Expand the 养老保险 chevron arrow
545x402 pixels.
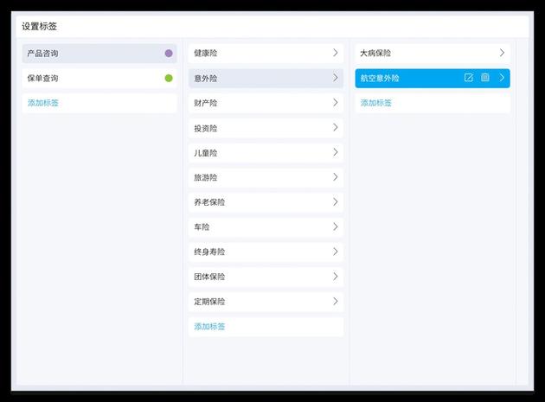pos(336,202)
